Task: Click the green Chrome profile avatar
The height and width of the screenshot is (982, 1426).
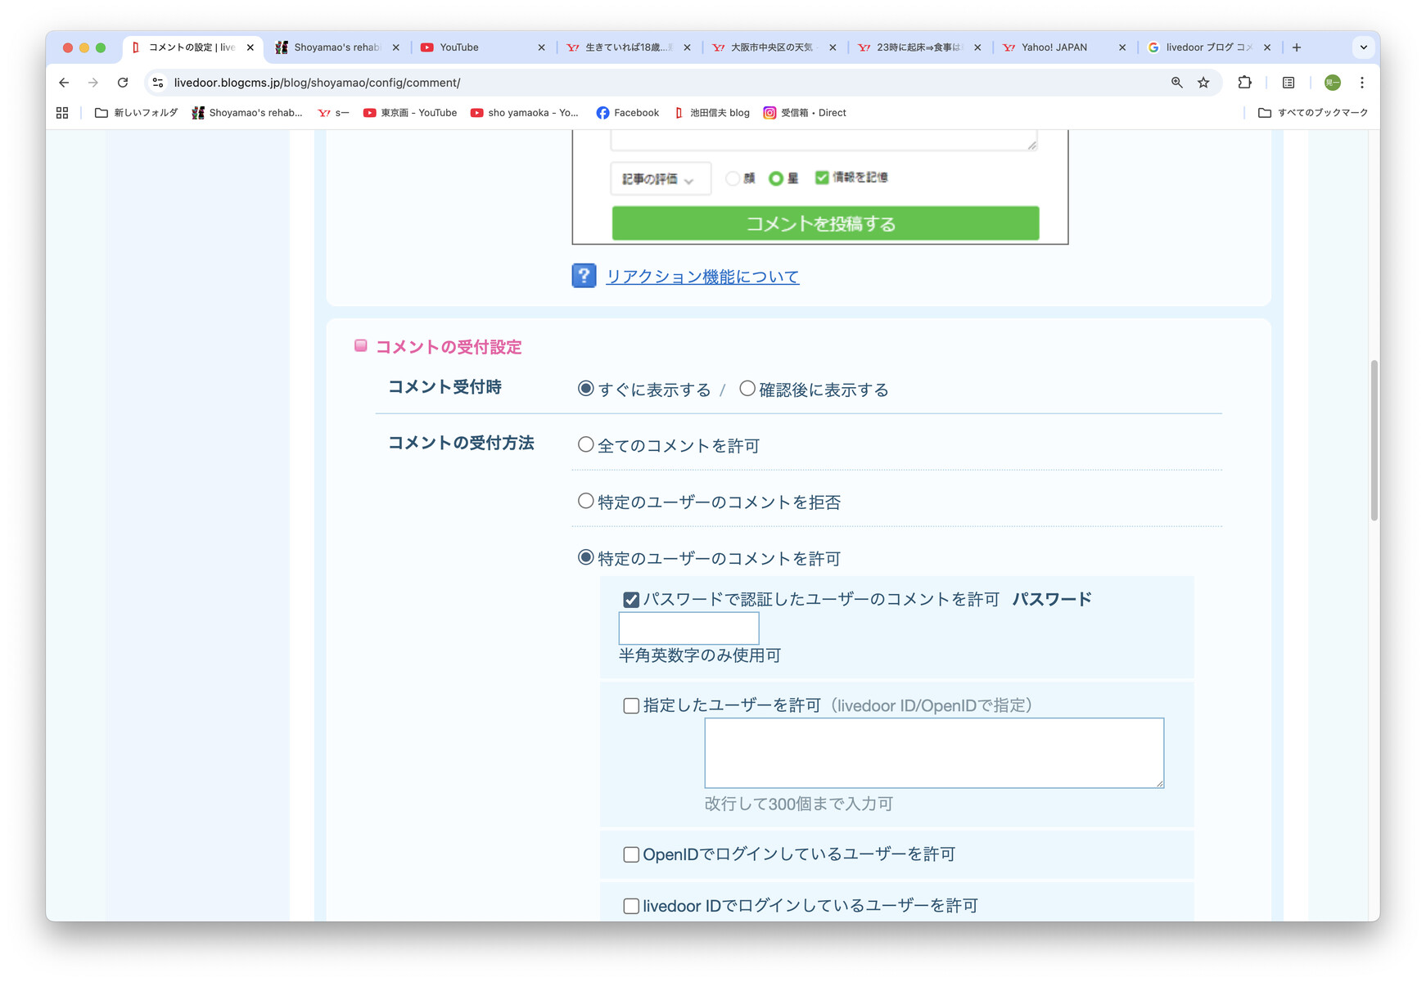Action: tap(1331, 83)
